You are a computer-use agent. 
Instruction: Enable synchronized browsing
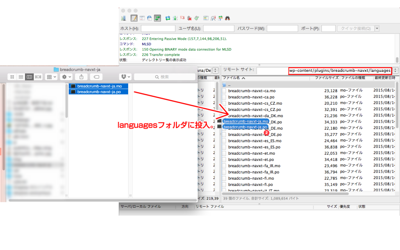coord(220,18)
